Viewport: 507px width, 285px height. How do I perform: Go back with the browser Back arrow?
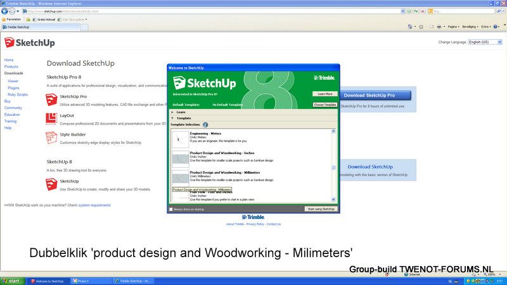(4, 11)
